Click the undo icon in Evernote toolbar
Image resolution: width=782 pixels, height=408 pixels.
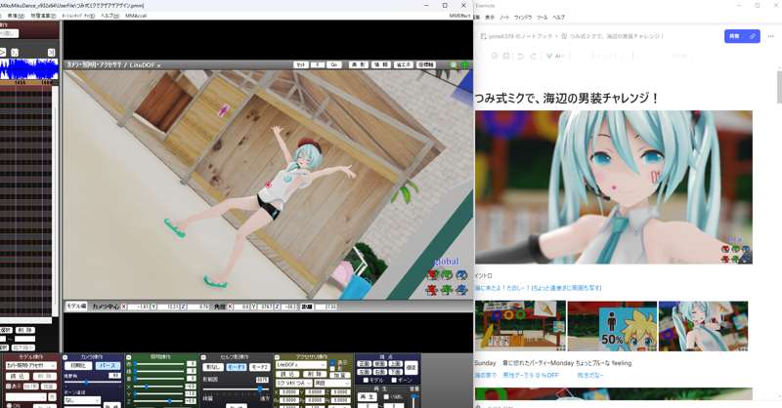click(x=520, y=56)
